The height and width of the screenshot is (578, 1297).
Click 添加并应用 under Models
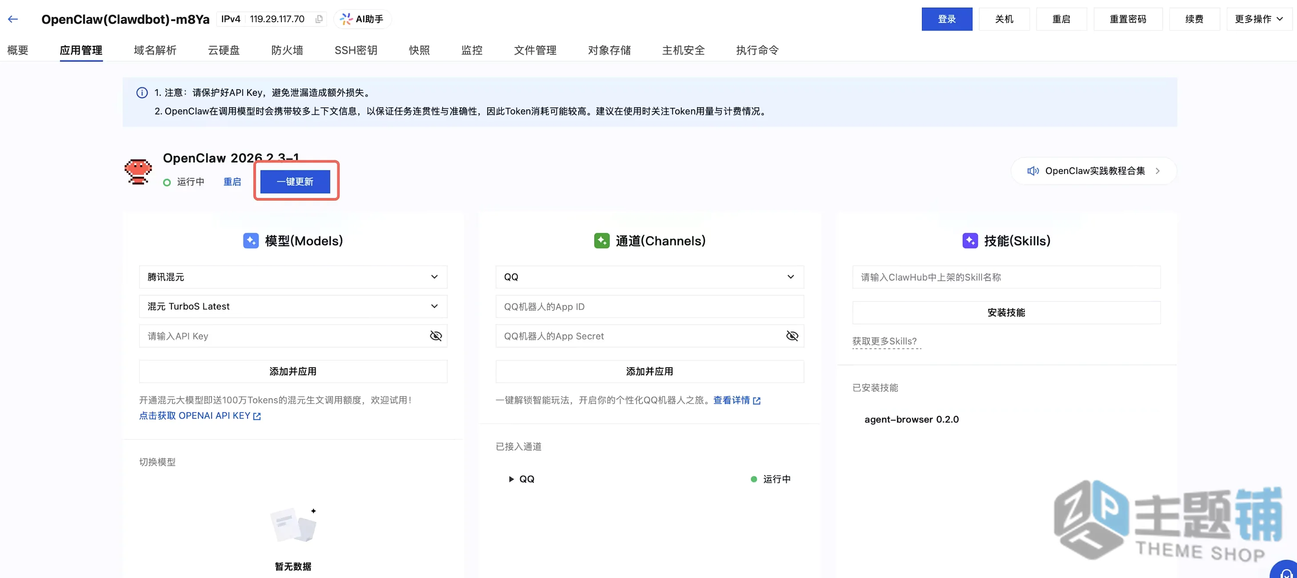click(293, 372)
